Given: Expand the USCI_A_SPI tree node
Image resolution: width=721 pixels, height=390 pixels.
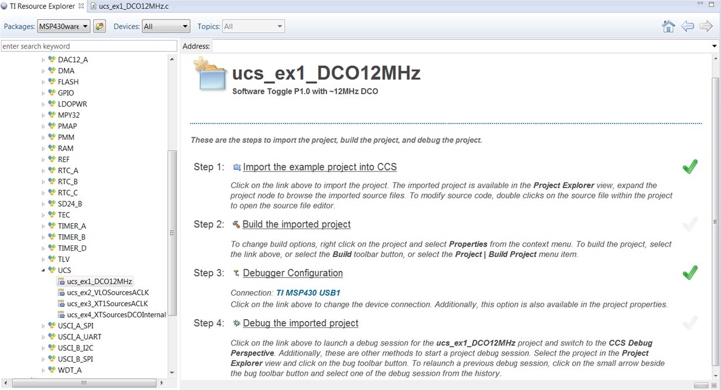Looking at the screenshot, I should [43, 326].
